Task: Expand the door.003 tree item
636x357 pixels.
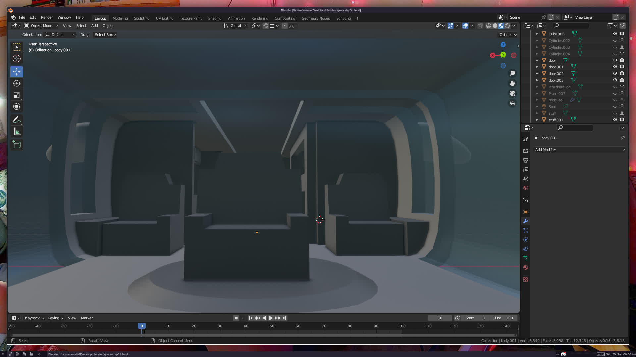Action: click(x=537, y=80)
